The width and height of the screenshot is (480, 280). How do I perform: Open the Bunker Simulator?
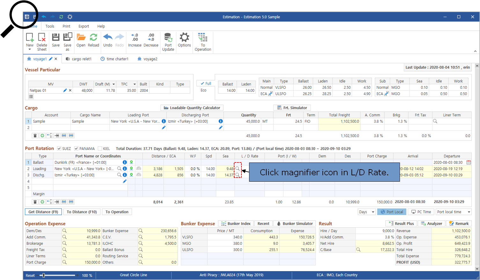[x=295, y=223]
